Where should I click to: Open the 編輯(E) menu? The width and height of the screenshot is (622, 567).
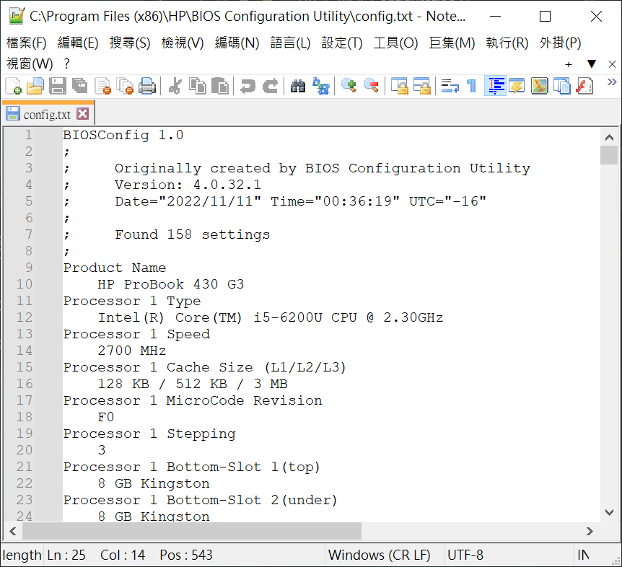pos(78,43)
